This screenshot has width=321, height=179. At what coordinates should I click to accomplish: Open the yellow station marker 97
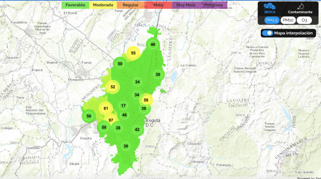pos(111,120)
